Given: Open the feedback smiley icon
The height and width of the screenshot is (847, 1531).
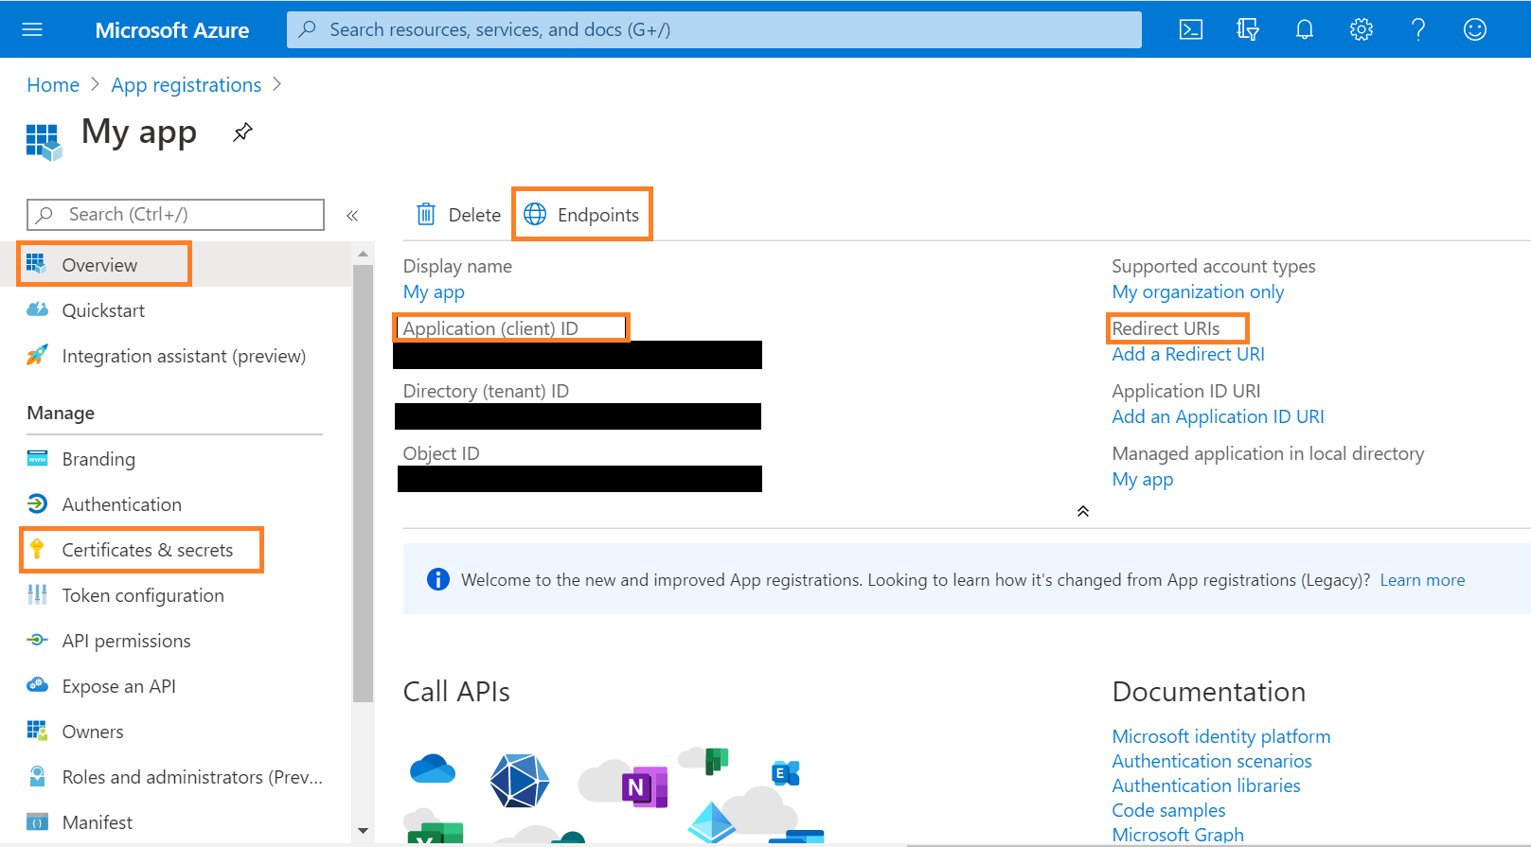Looking at the screenshot, I should click(x=1474, y=30).
